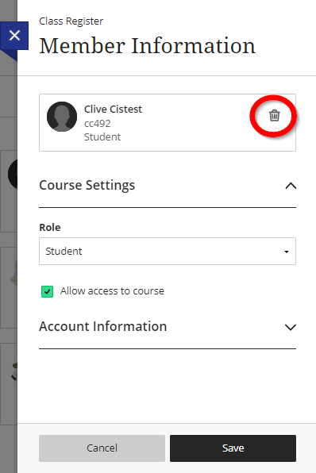
Task: Click Clive Cistest's profile avatar
Action: click(62, 117)
